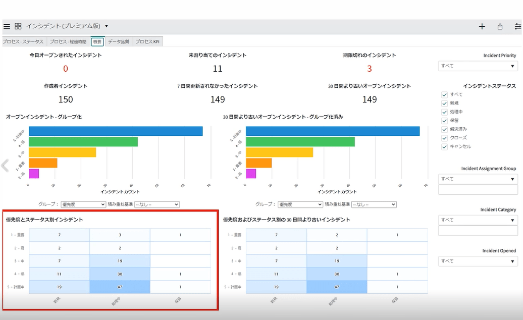Click the plus icon to add widget
Image resolution: width=523 pixels, height=320 pixels.
pyautogui.click(x=482, y=26)
